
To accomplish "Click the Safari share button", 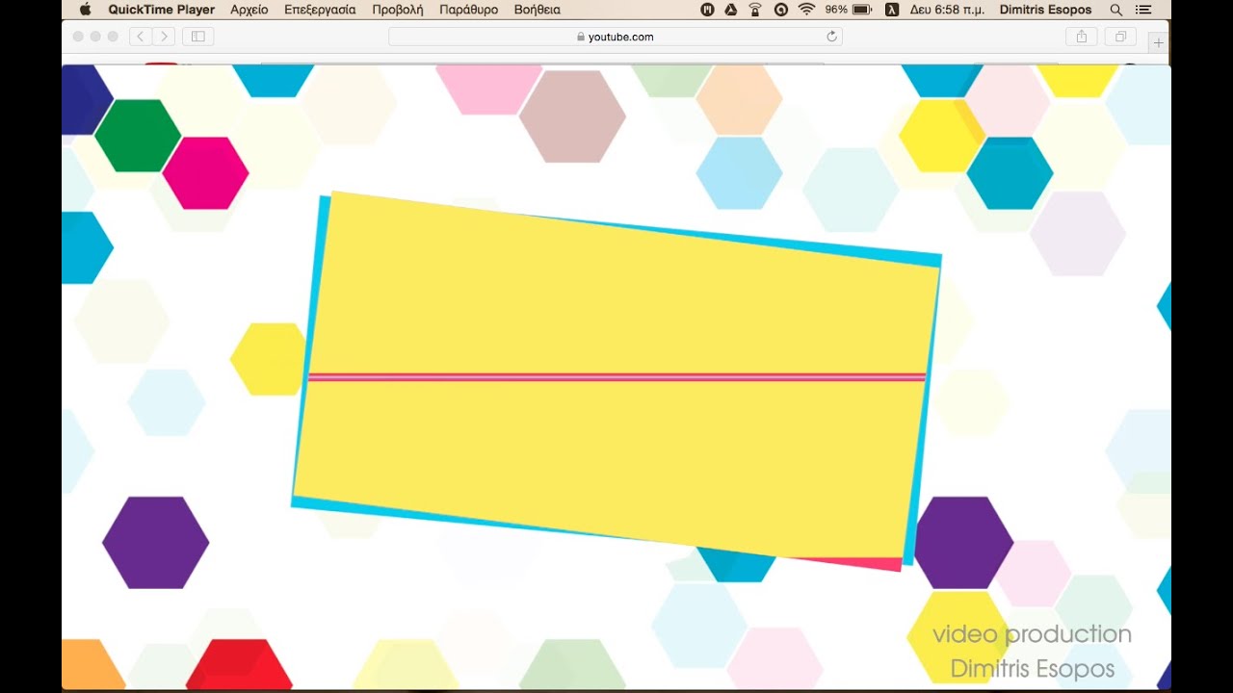I will tap(1082, 37).
